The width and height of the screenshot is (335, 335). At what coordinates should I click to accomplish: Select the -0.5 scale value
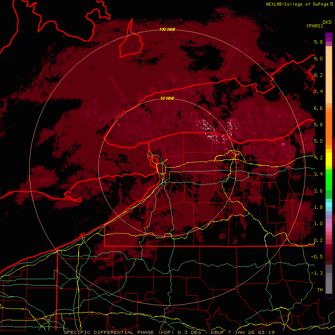click(x=317, y=257)
